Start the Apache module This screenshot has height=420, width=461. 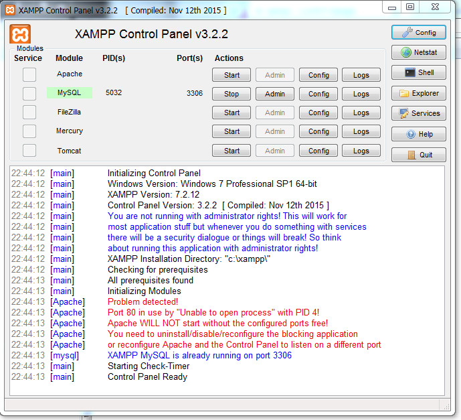coord(232,75)
